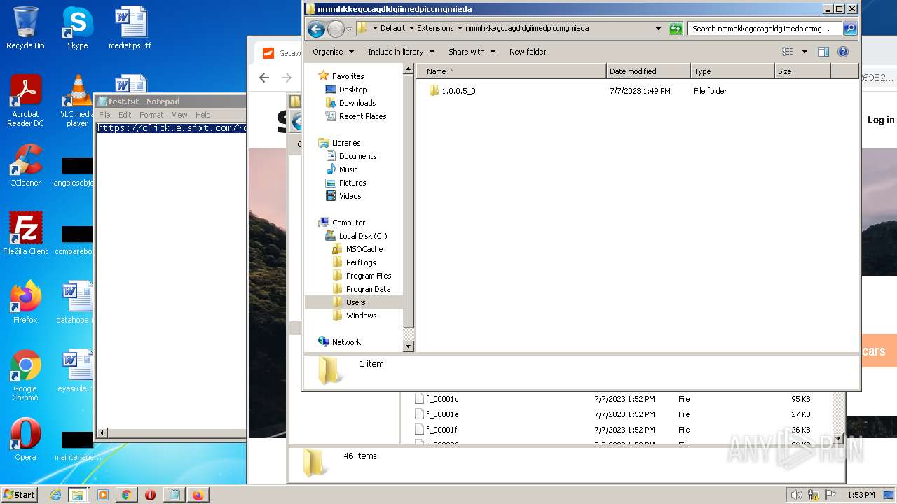
Task: Click the forward navigation arrow in Explorer
Action: [336, 29]
